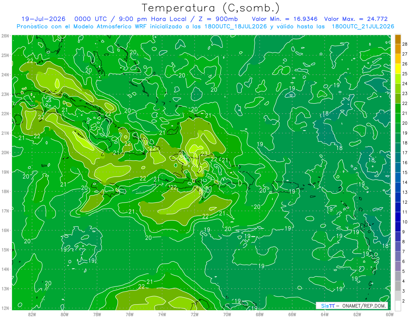The width and height of the screenshot is (414, 319).
Task: Click longitude axis label "62W"
Action: (x=357, y=314)
